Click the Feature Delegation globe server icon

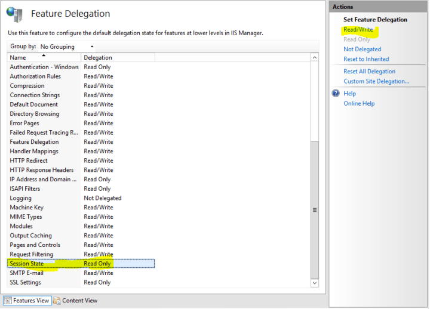click(14, 14)
